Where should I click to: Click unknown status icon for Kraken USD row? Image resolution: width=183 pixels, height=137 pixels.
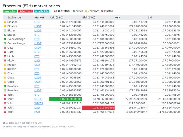point(5,65)
